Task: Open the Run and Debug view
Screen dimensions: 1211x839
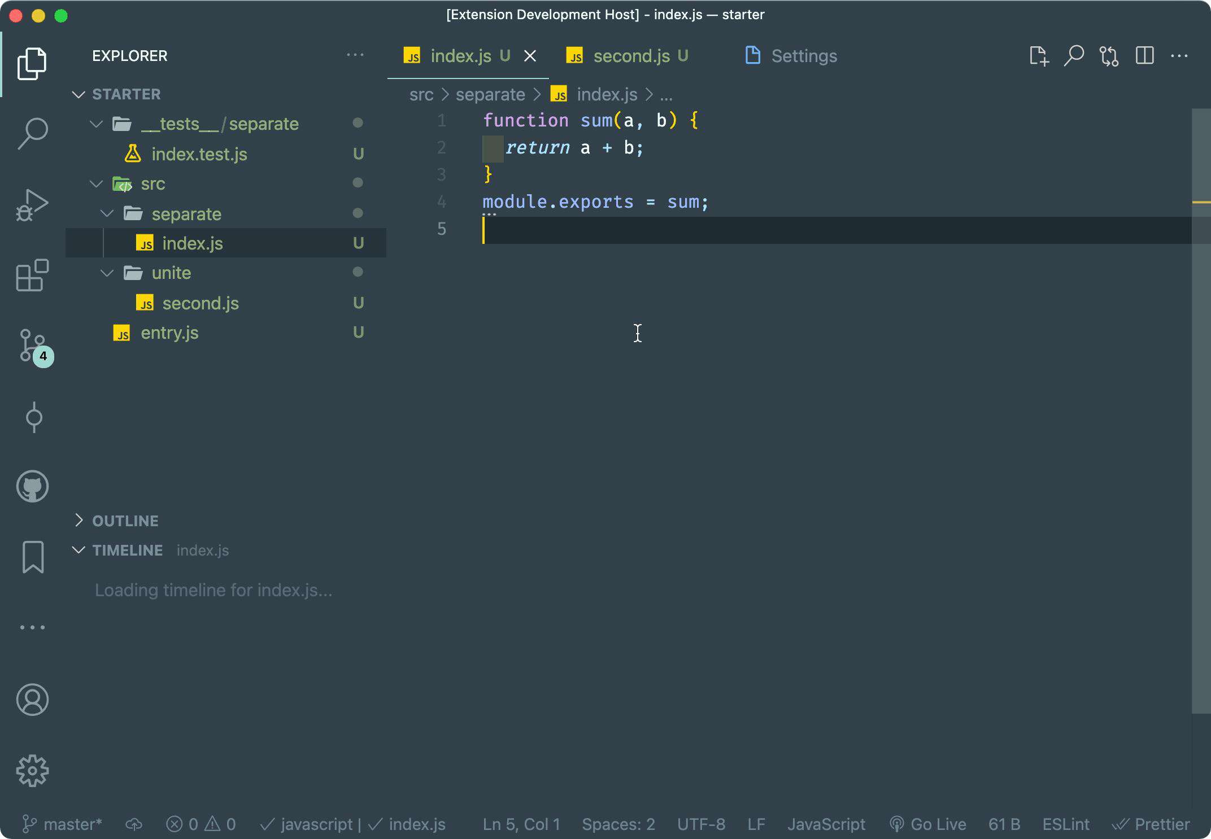Action: click(32, 204)
